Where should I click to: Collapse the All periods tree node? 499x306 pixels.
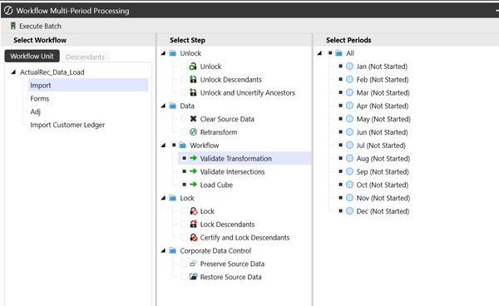pos(319,53)
